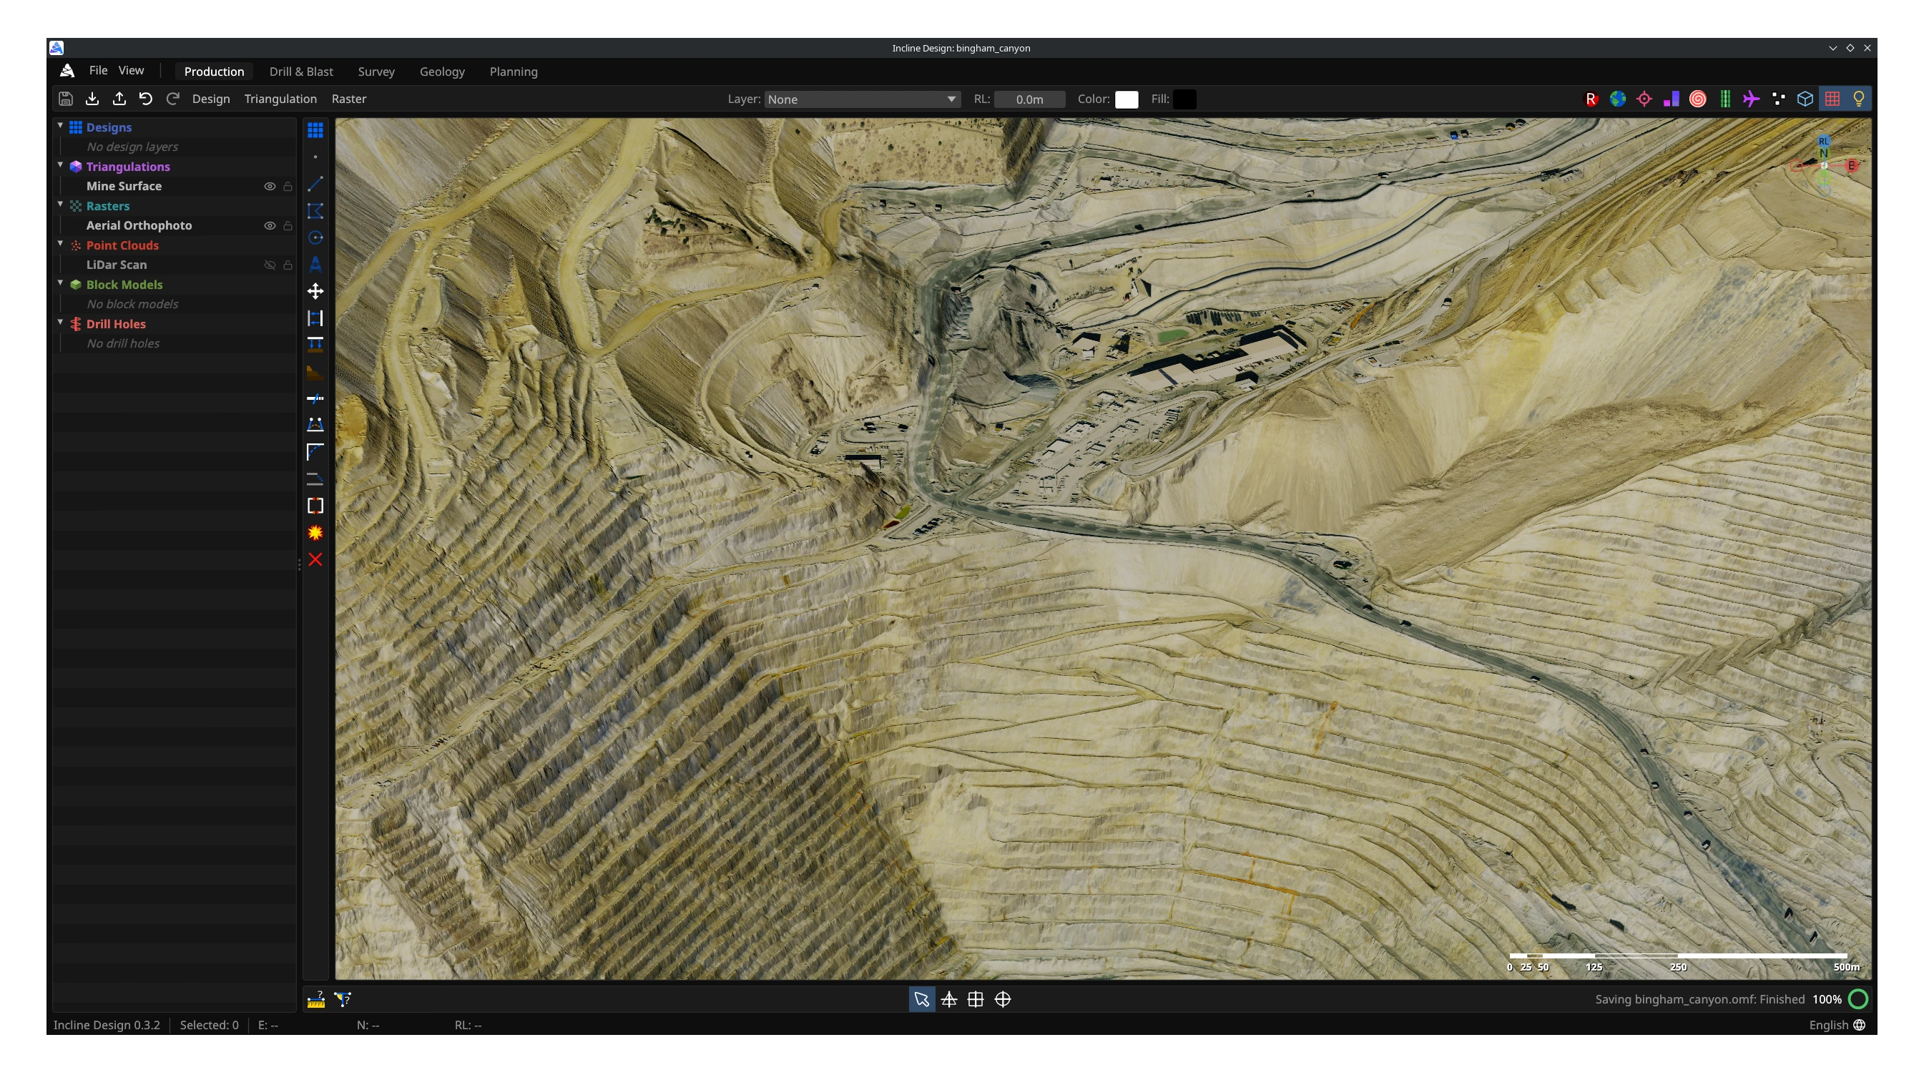Screen dimensions: 1924x1090
Task: Show the hidden LiDar Scan layer
Action: pos(270,265)
